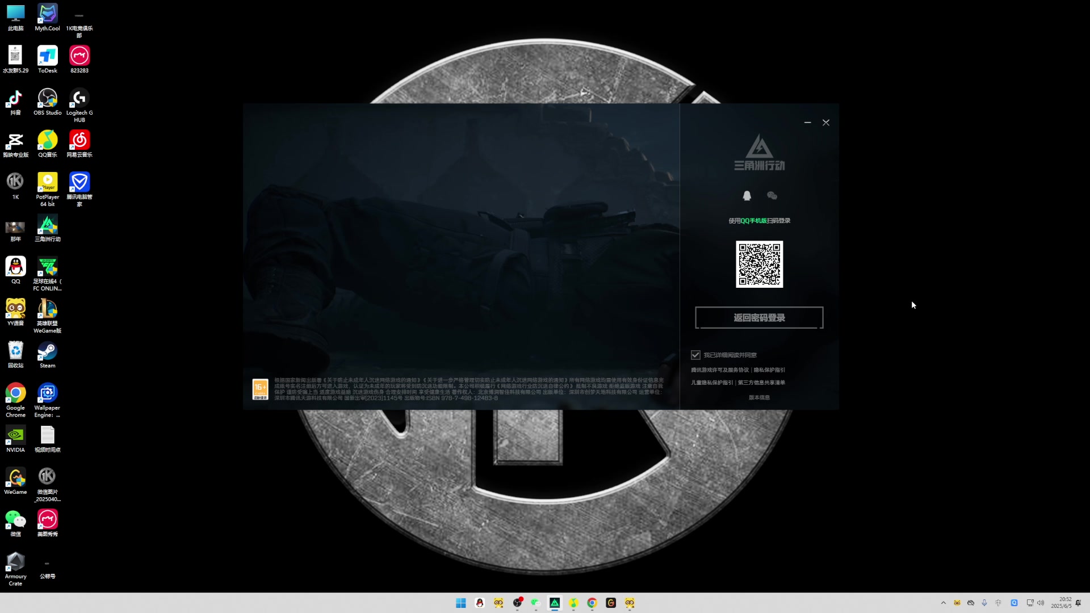The height and width of the screenshot is (613, 1090).
Task: Select the 视频时间点 text file icon
Action: coord(47,439)
